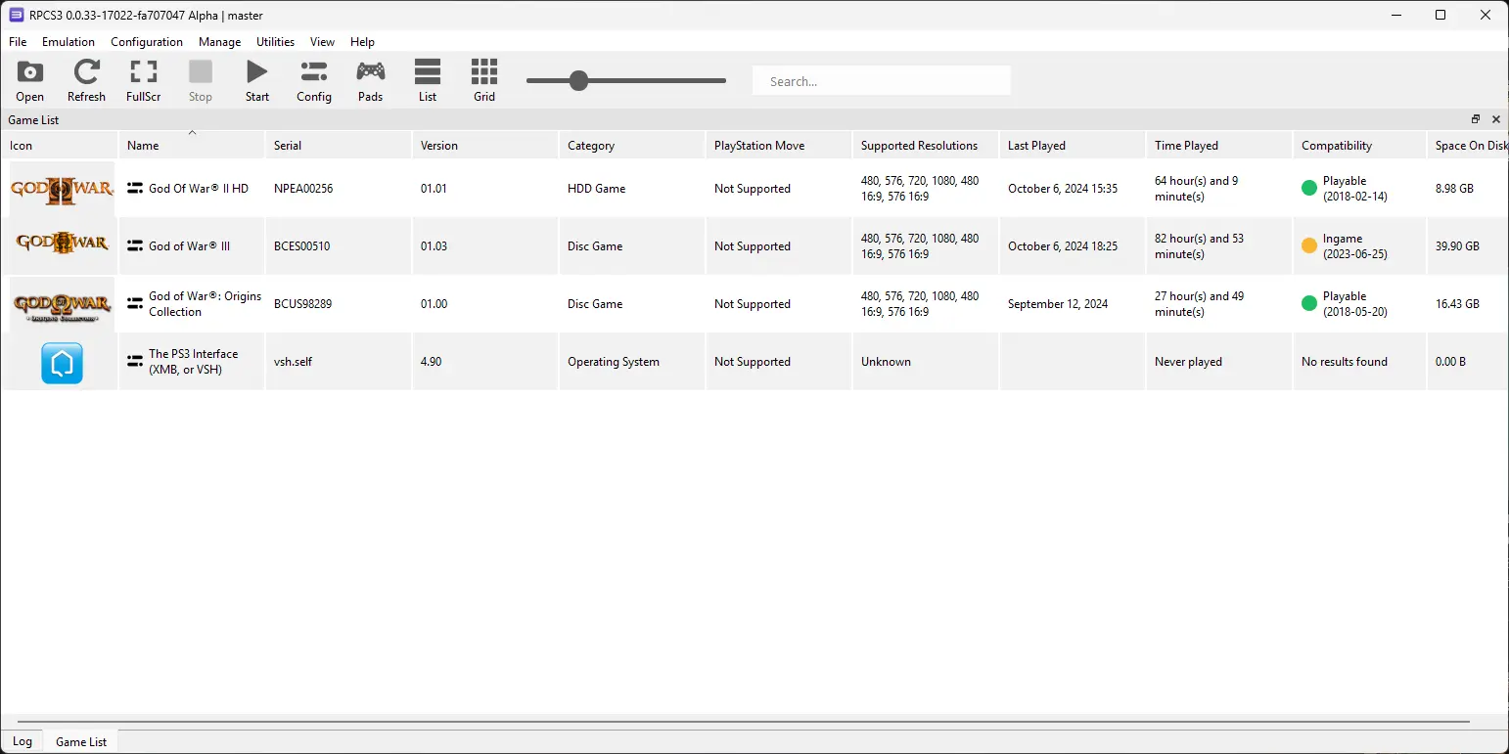Click config icon beside Origins Collection
Image resolution: width=1509 pixels, height=754 pixels.
pyautogui.click(x=135, y=304)
